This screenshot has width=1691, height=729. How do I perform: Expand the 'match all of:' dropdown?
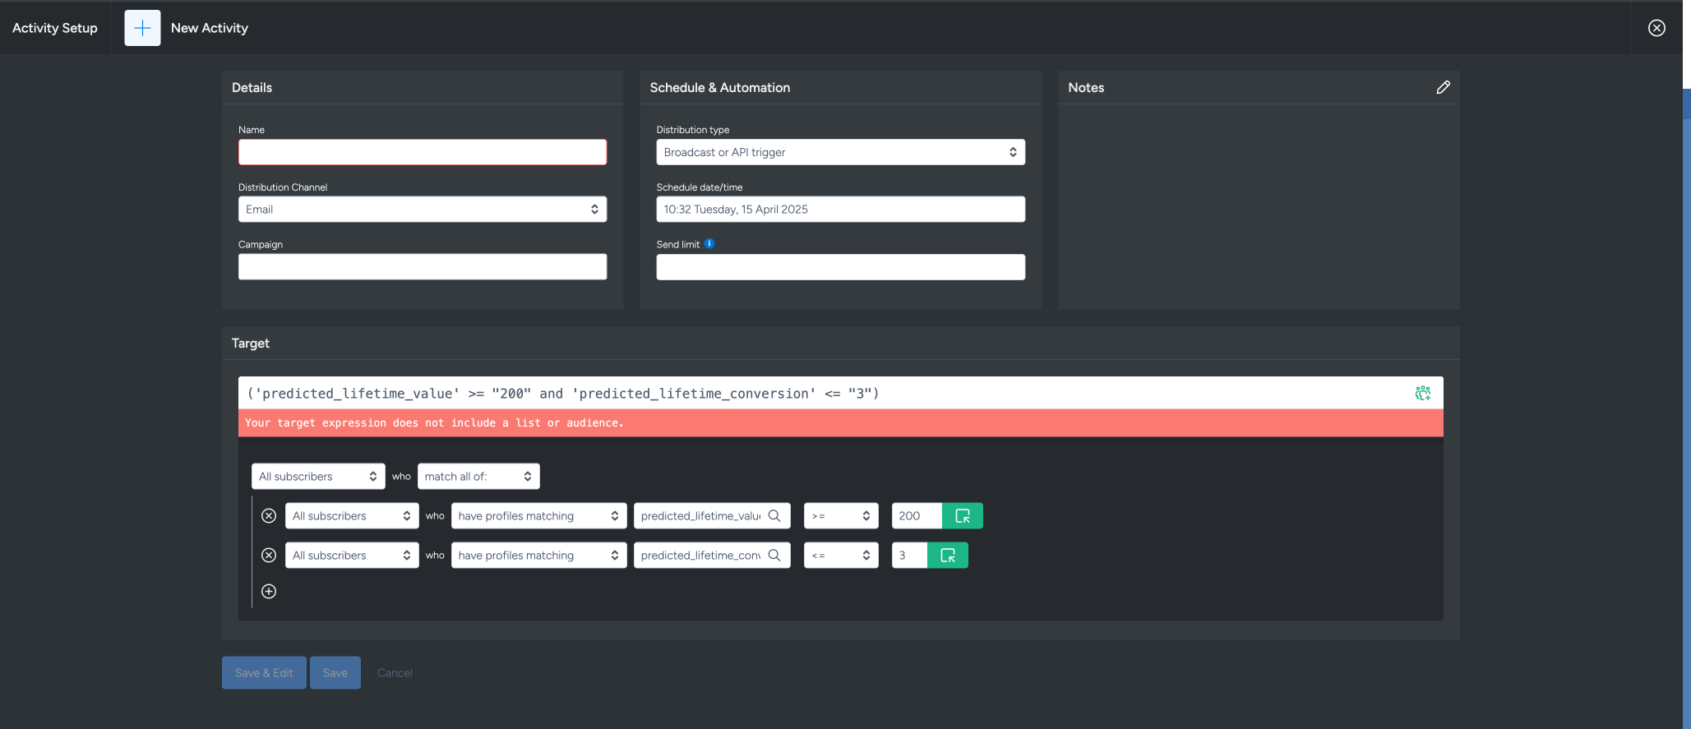pyautogui.click(x=478, y=477)
